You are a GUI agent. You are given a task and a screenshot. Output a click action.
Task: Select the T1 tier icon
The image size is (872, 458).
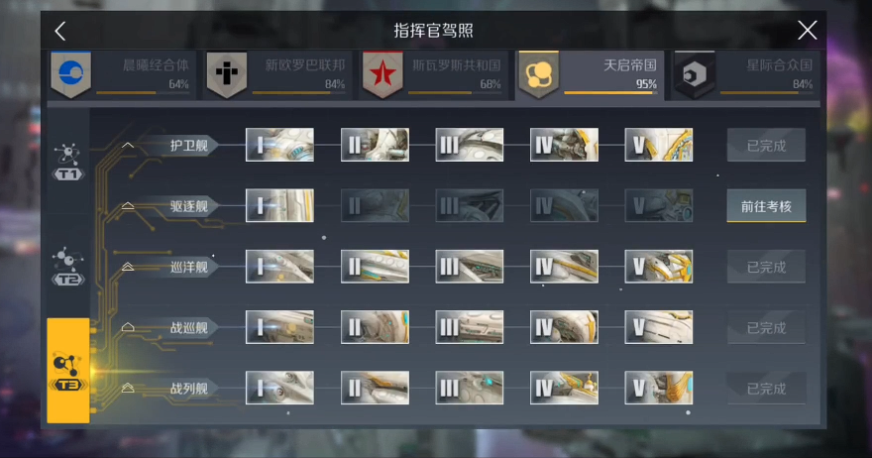[67, 162]
